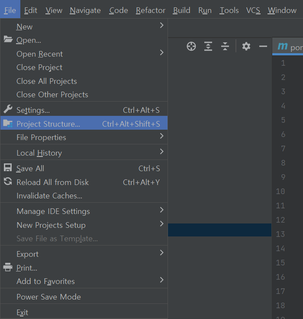This screenshot has height=319, width=303.
Task: Open the File menu
Action: [10, 10]
